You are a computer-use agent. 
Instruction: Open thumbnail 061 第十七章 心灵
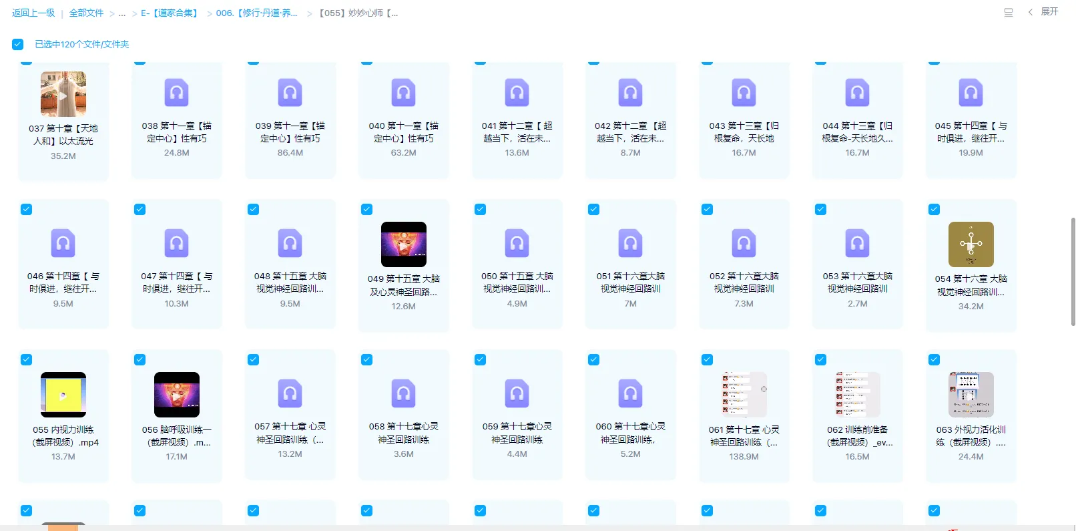point(744,395)
